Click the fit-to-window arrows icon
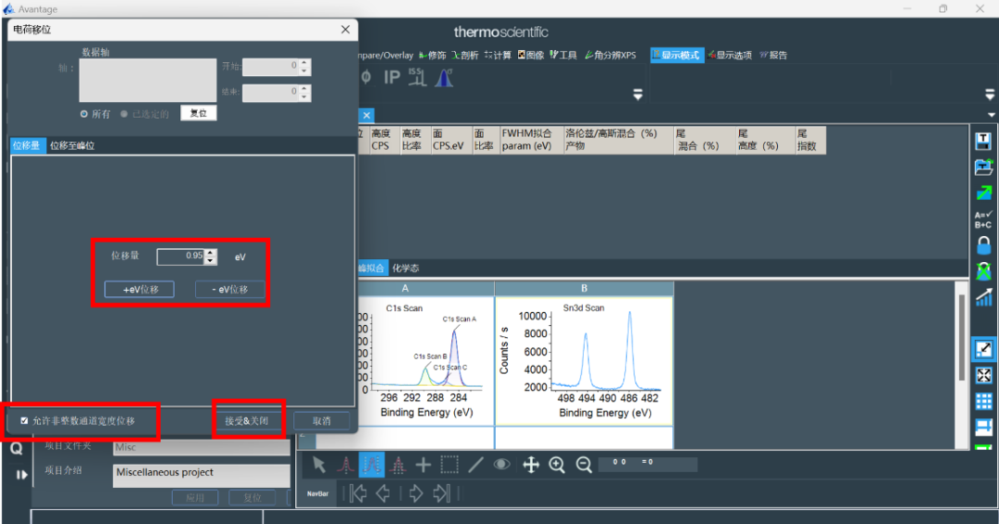Image resolution: width=999 pixels, height=524 pixels. (983, 376)
